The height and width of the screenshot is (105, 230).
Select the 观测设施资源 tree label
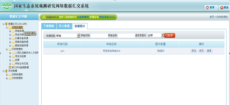22,42
